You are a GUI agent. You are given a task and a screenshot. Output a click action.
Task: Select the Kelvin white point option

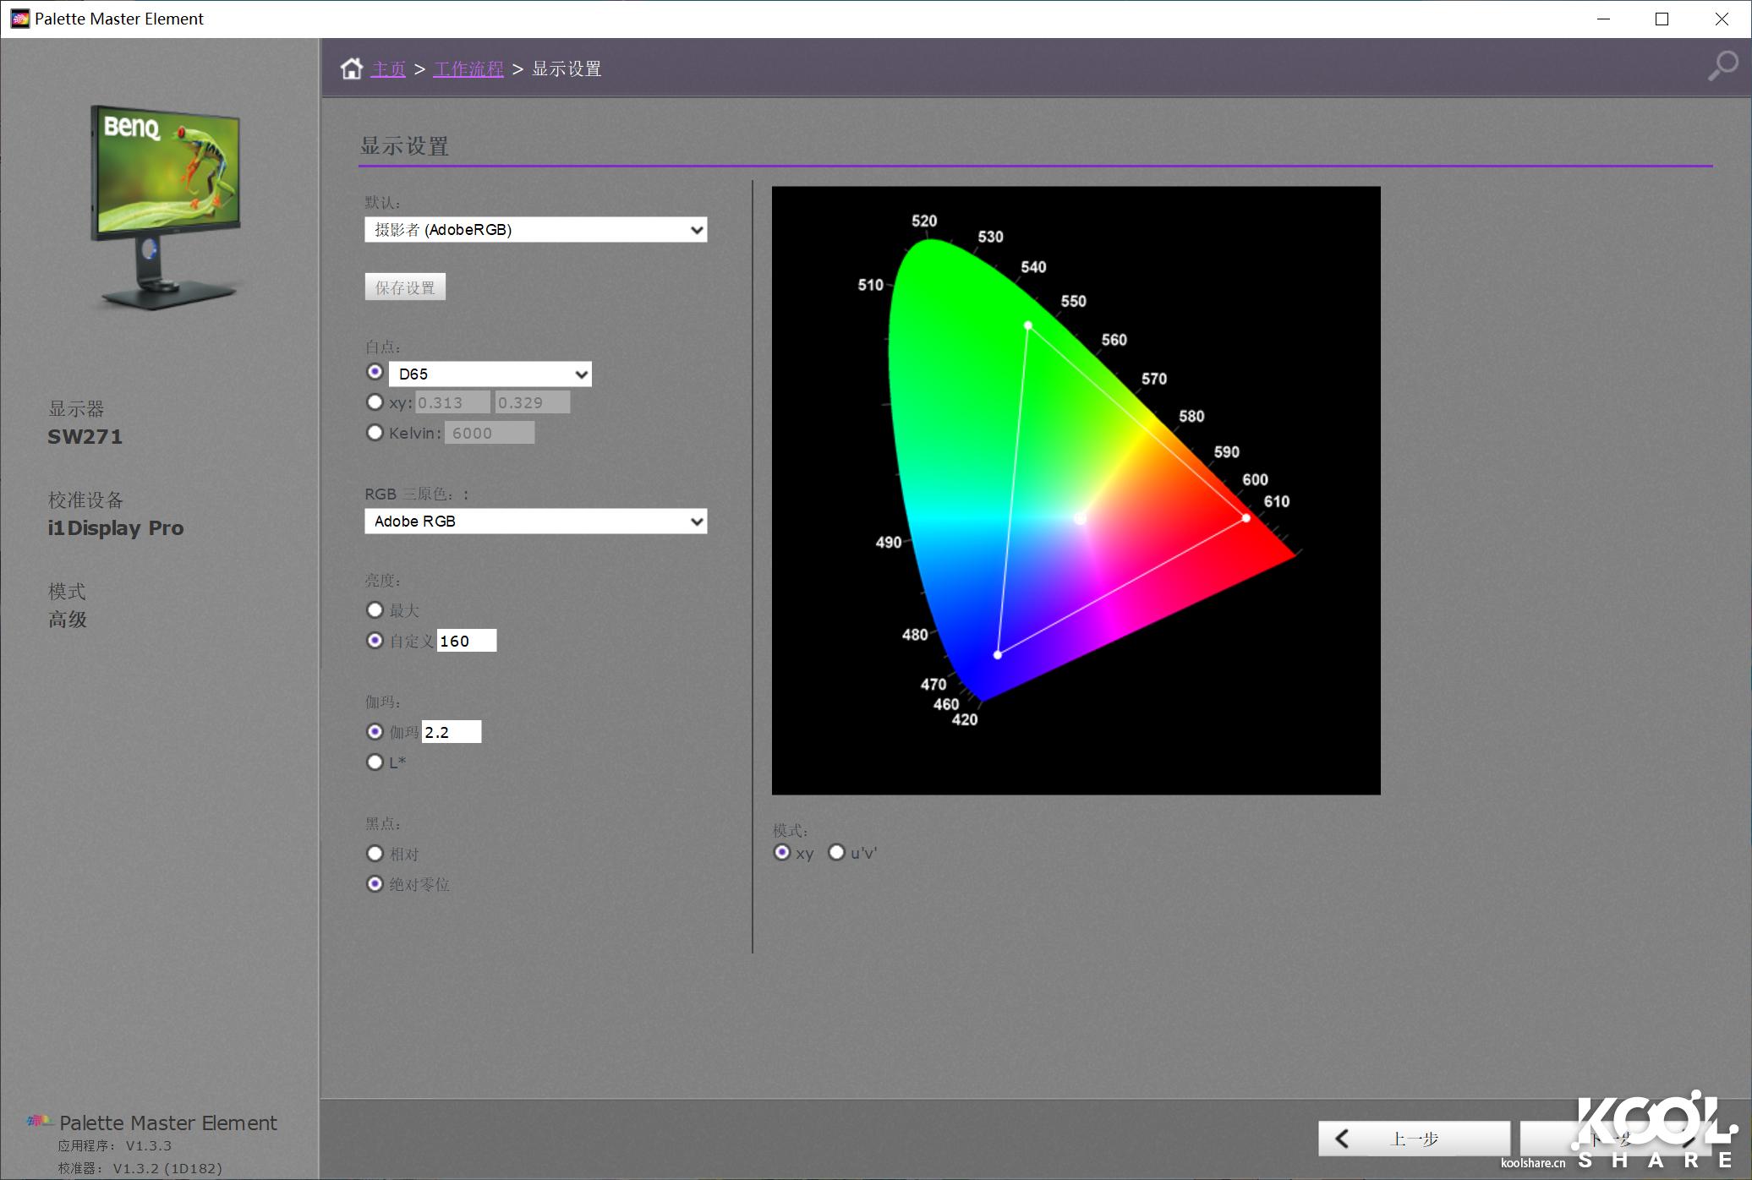375,433
